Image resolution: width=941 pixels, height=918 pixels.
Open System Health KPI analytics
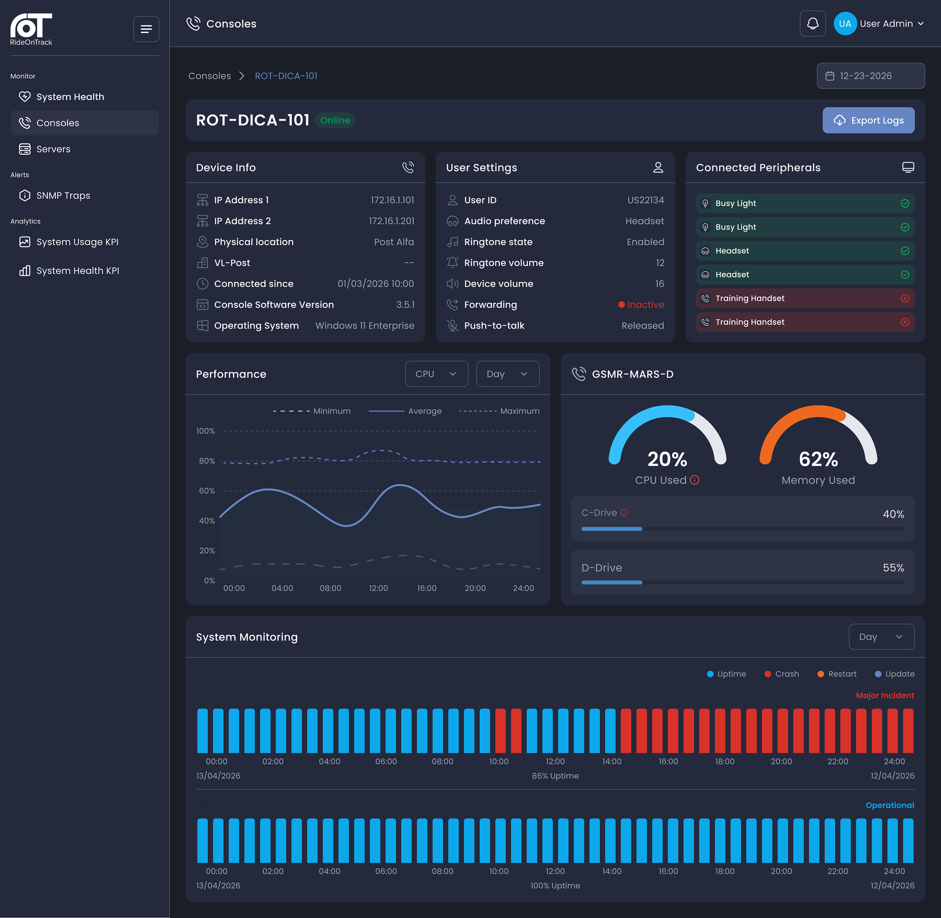coord(85,271)
